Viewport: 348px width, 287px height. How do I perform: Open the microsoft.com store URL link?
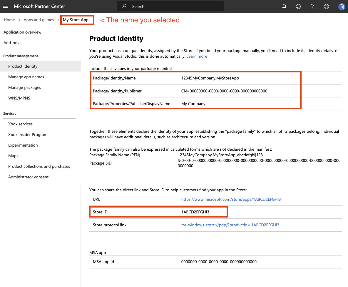point(231,199)
